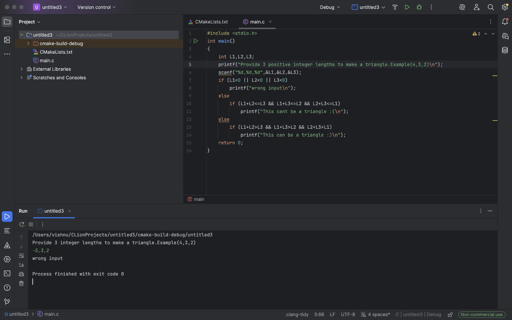Expand the cmake-build-debug folder
Image resolution: width=512 pixels, height=320 pixels.
[x=28, y=44]
